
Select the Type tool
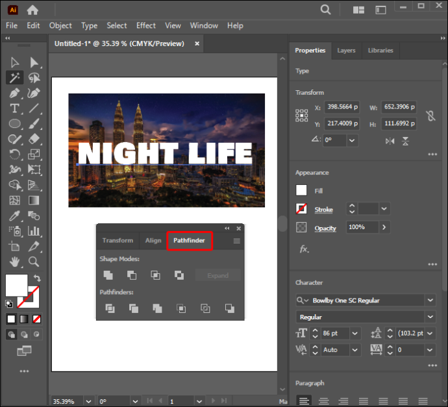tap(14, 108)
